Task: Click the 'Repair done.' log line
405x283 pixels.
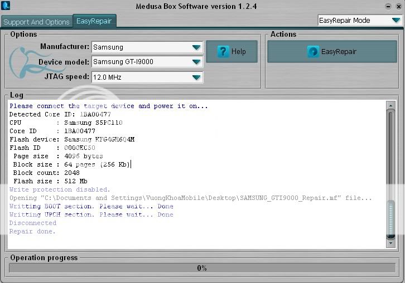Action: pyautogui.click(x=32, y=231)
